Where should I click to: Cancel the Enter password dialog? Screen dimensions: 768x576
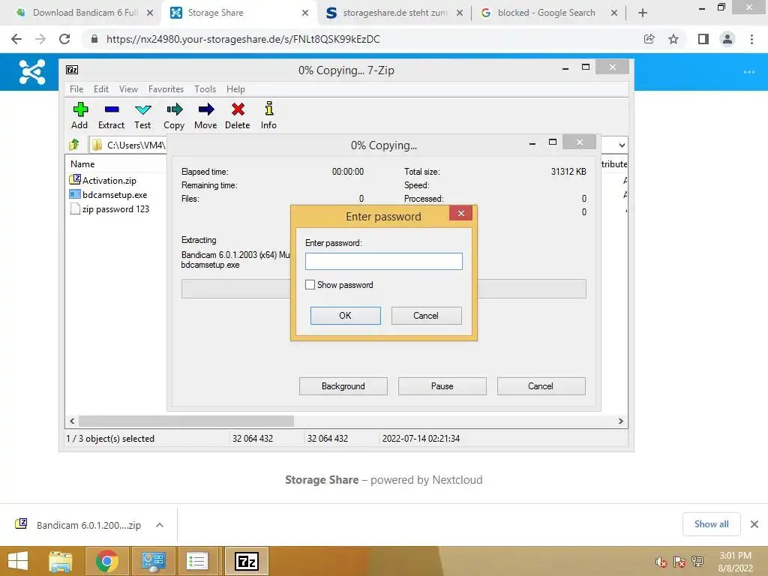(426, 316)
